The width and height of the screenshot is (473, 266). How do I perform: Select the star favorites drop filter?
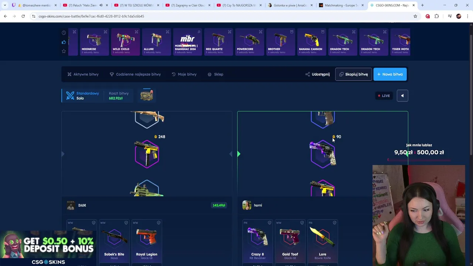[x=64, y=51]
